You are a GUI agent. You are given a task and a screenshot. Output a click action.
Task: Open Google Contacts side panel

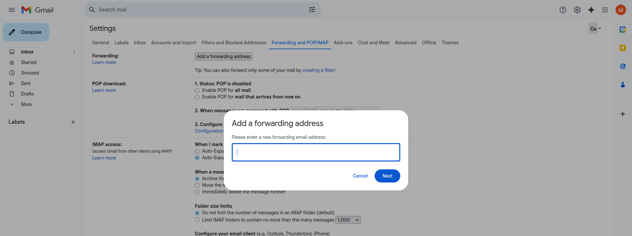pyautogui.click(x=623, y=85)
